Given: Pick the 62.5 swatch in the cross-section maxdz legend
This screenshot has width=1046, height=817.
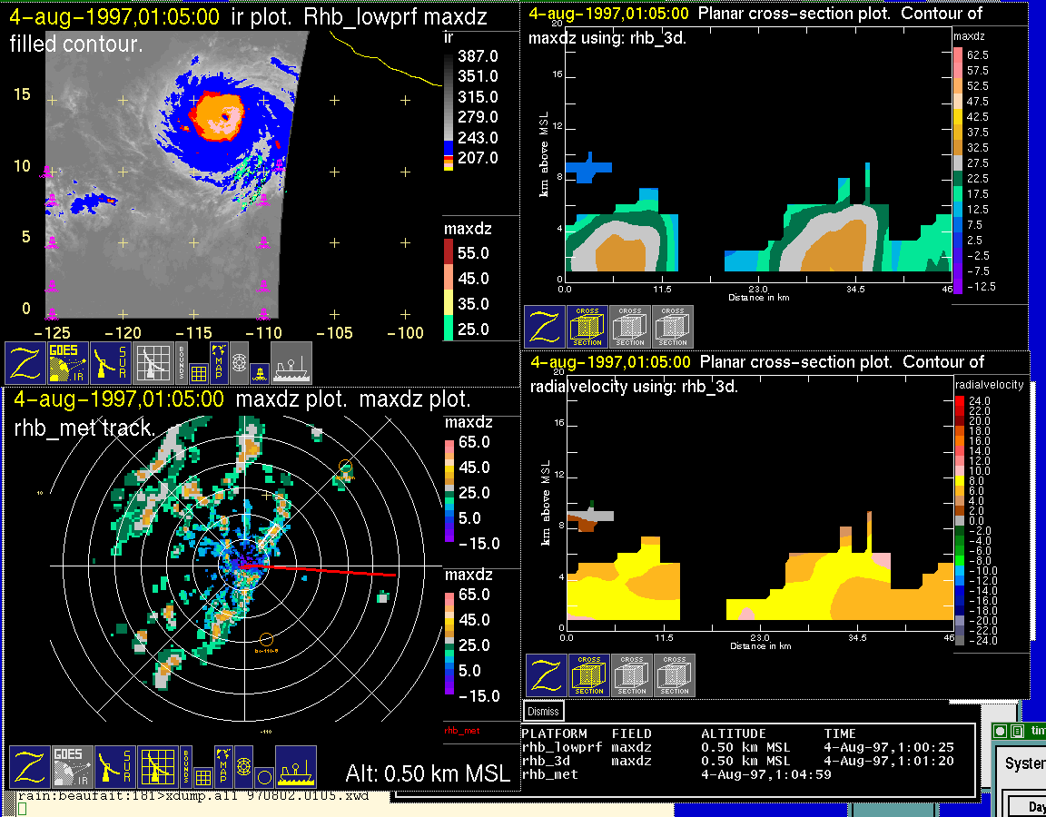Looking at the screenshot, I should click(x=958, y=54).
